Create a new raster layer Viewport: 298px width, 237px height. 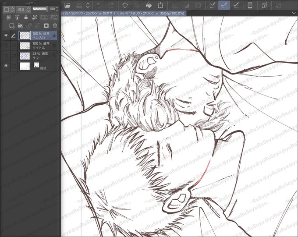[x=12, y=26]
